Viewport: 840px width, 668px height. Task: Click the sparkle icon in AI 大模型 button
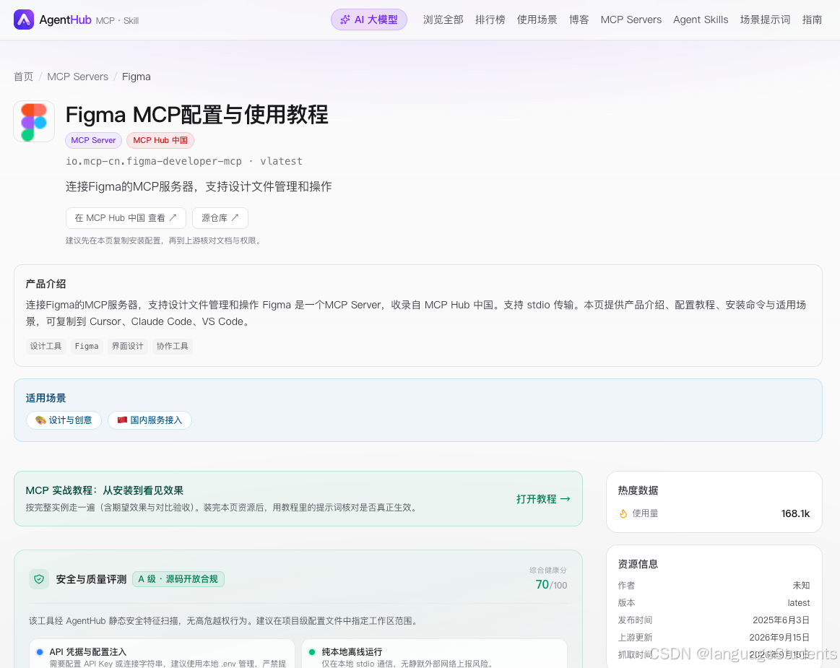[x=345, y=19]
